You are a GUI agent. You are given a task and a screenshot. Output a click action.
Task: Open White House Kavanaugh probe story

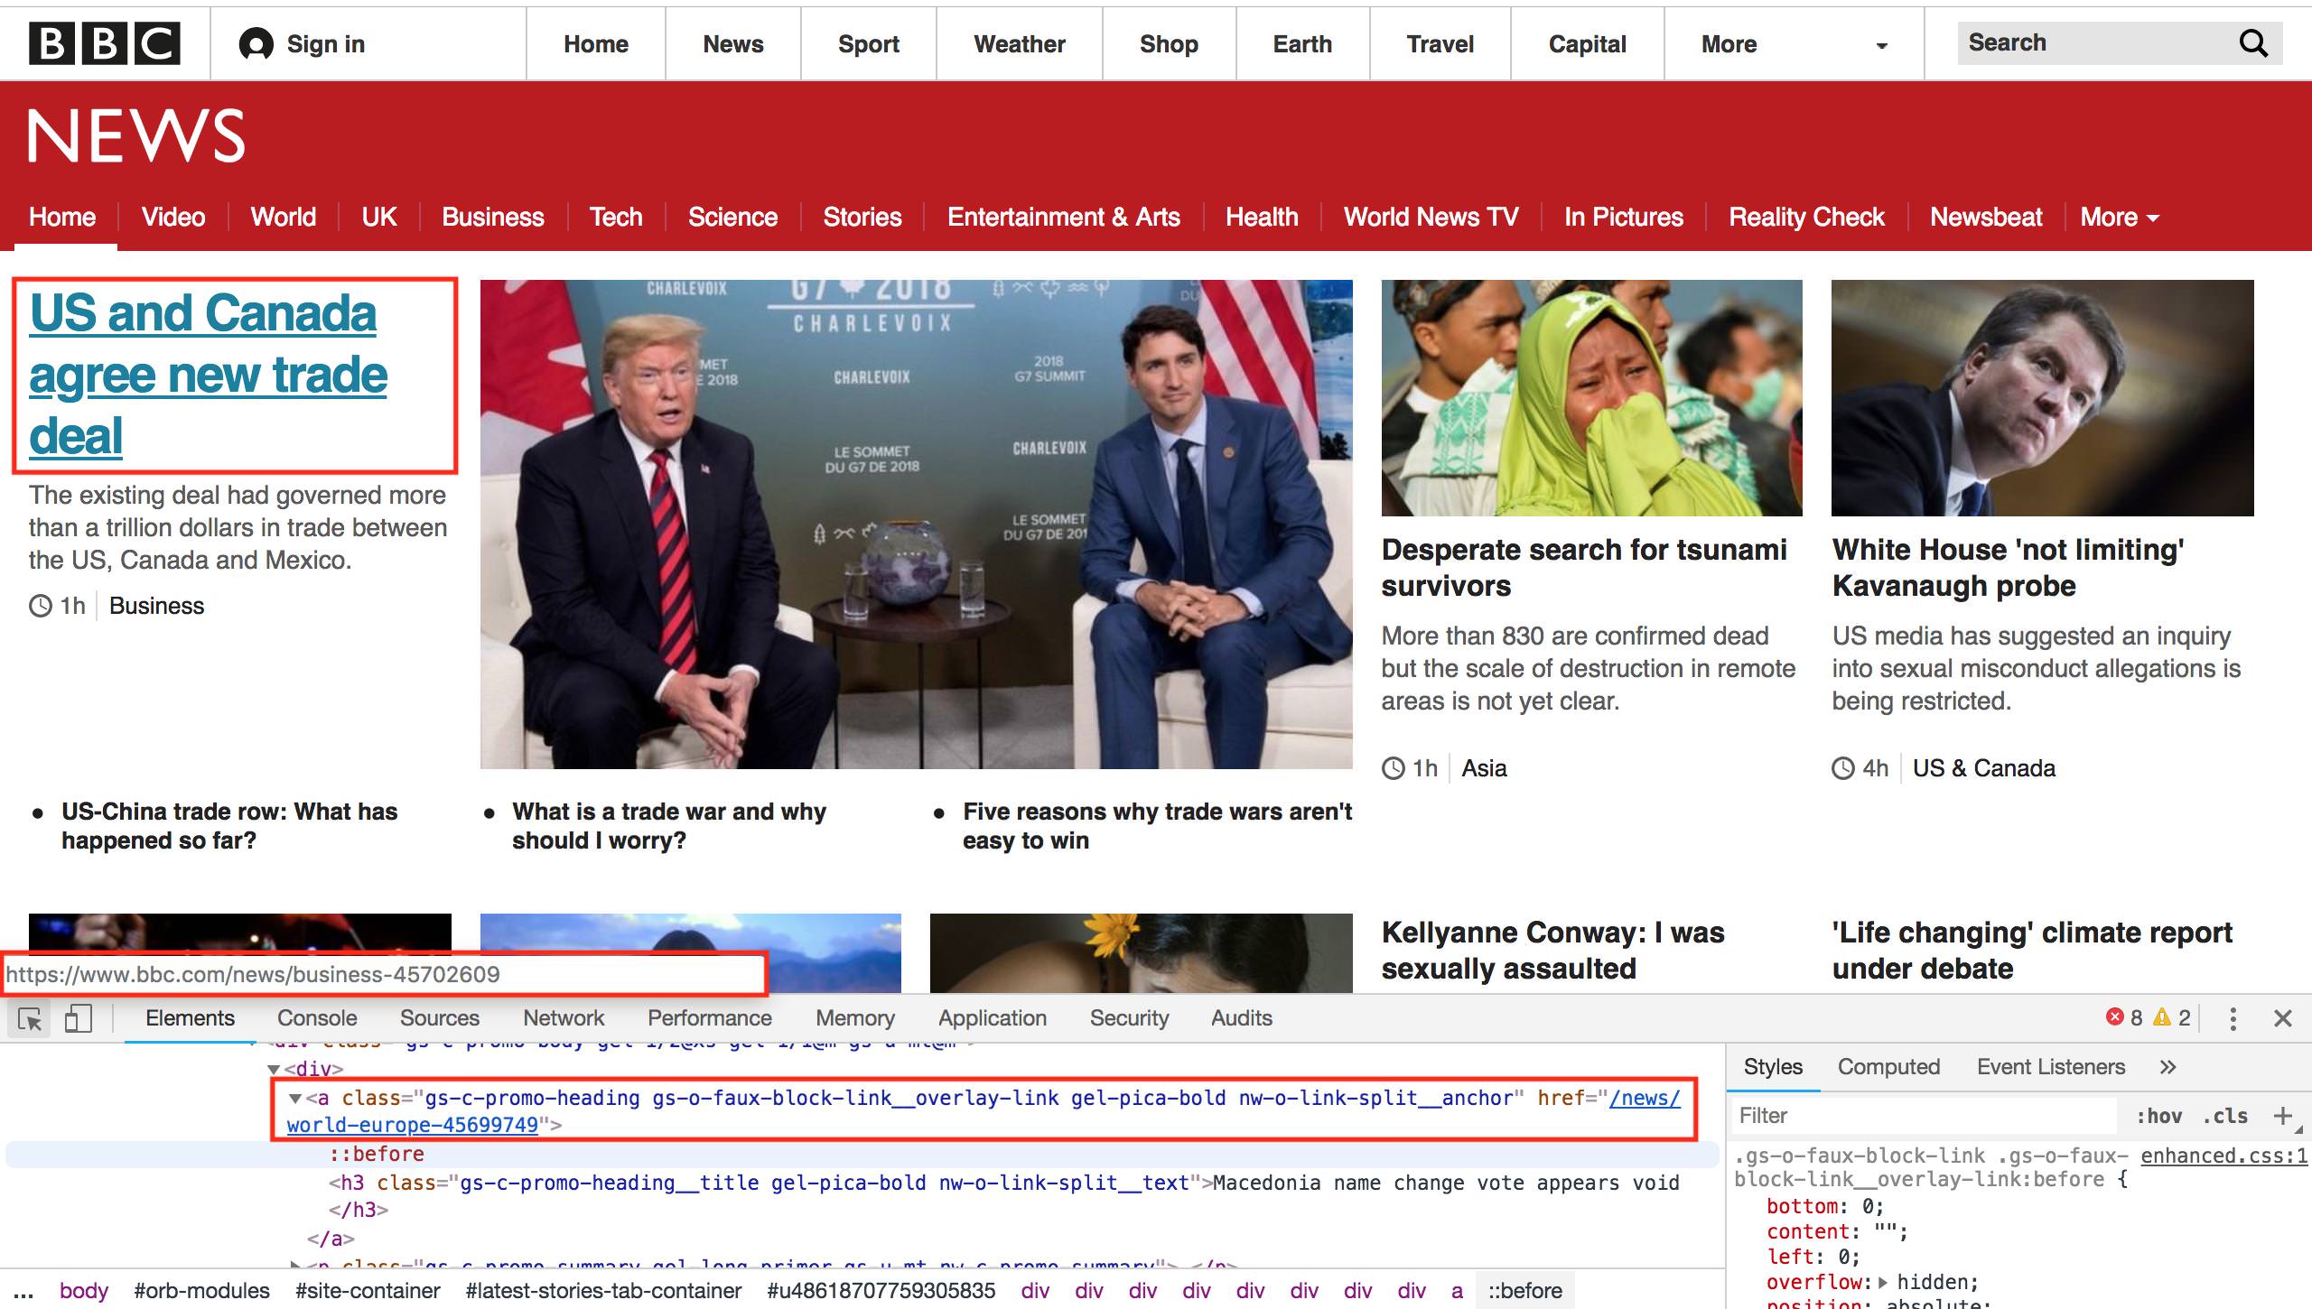(x=2009, y=568)
